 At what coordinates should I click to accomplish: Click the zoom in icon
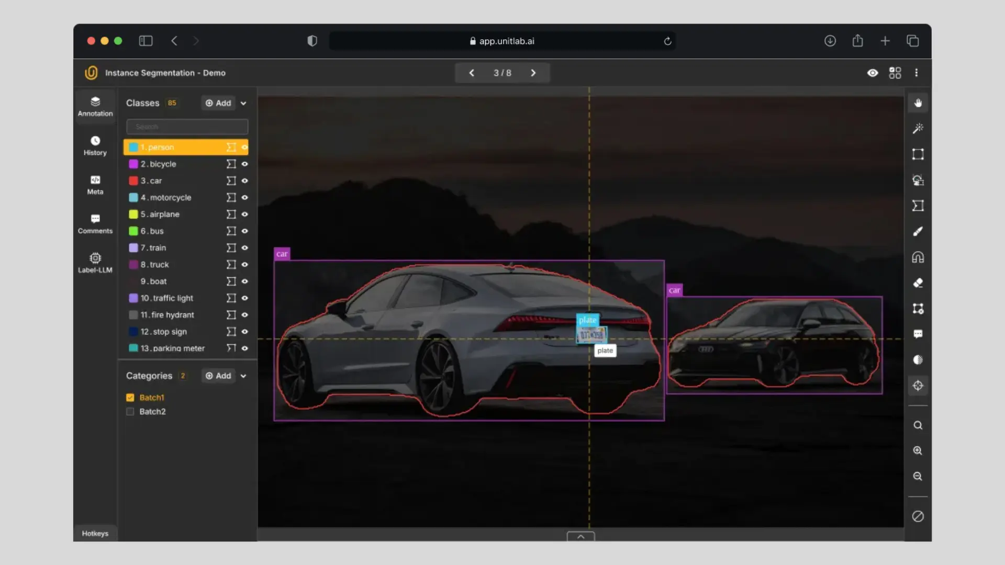coord(918,451)
